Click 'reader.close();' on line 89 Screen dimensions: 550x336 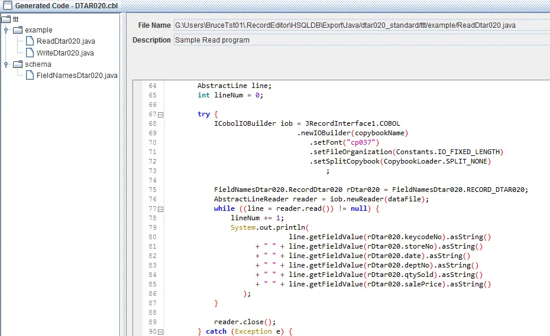point(245,322)
